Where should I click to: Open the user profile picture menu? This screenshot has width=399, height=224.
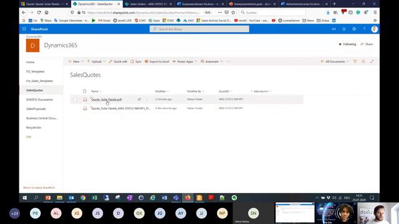click(374, 29)
